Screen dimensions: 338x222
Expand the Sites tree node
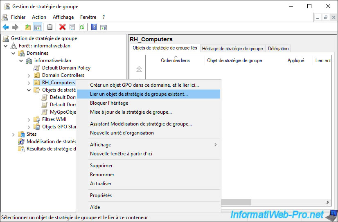pyautogui.click(x=14, y=134)
